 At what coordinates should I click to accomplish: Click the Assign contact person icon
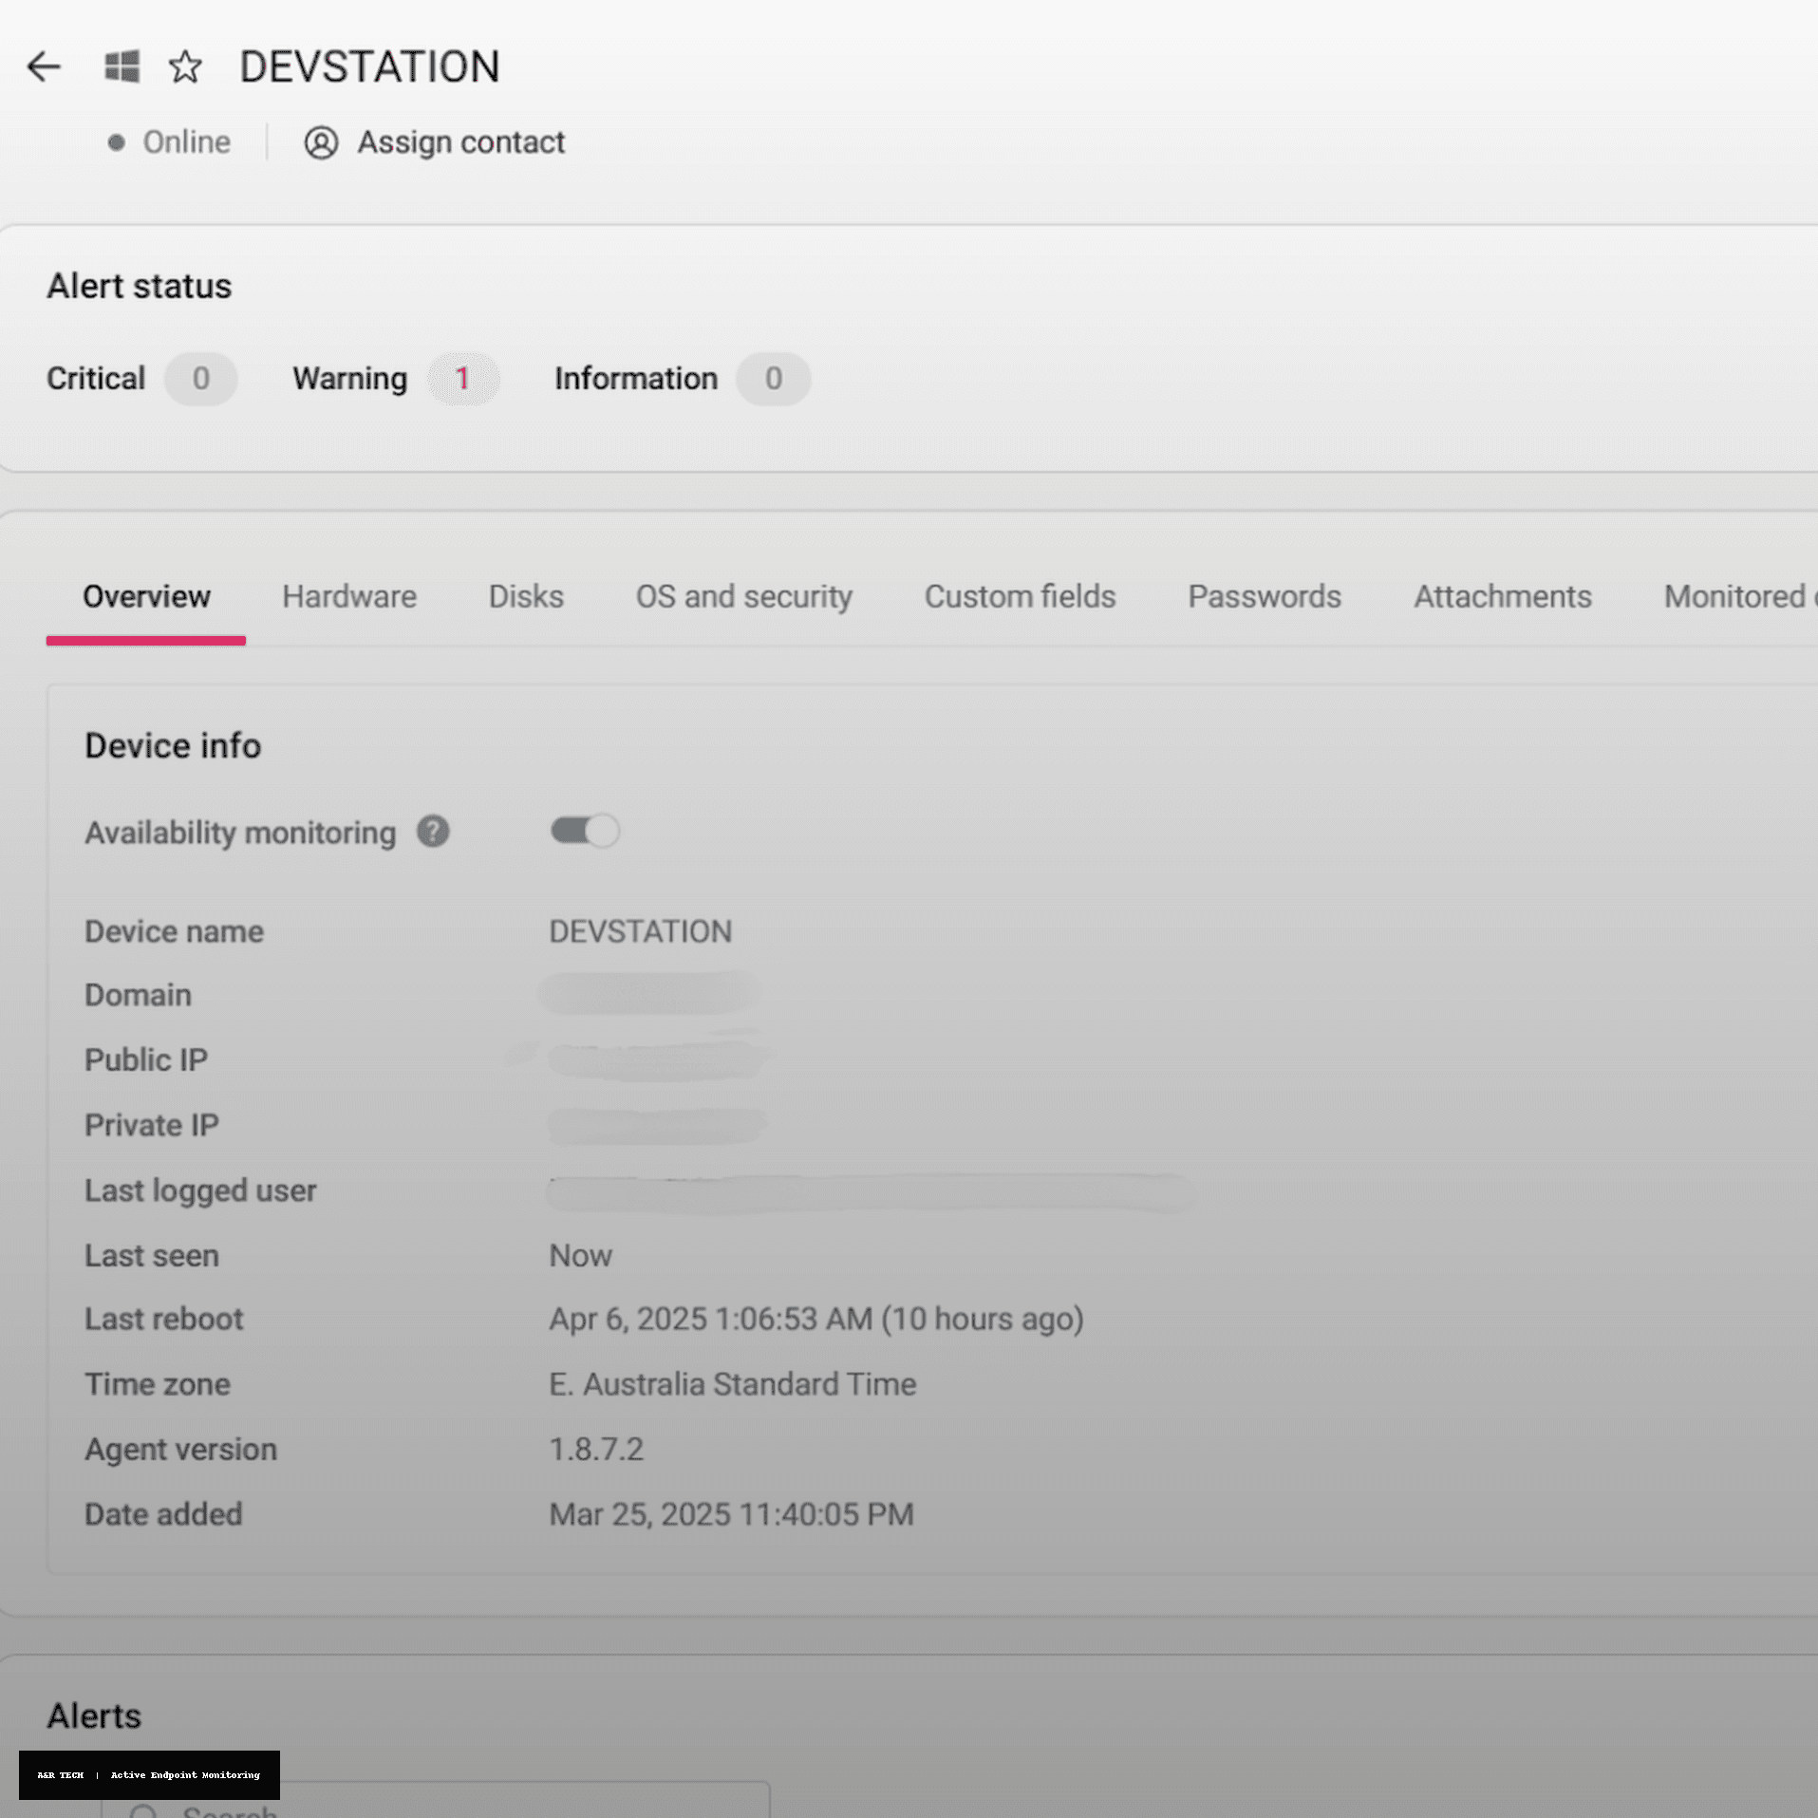pyautogui.click(x=321, y=142)
